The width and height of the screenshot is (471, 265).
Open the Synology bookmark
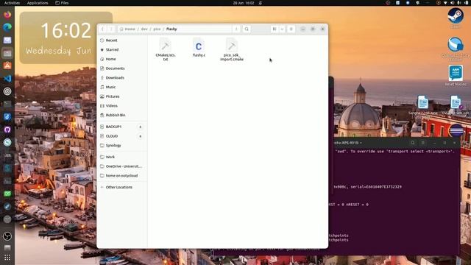(123, 146)
